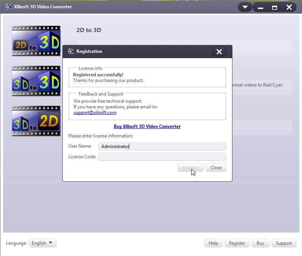Click 'Please enter license information:' text
Screen dimensions: 302x256
[101, 136]
